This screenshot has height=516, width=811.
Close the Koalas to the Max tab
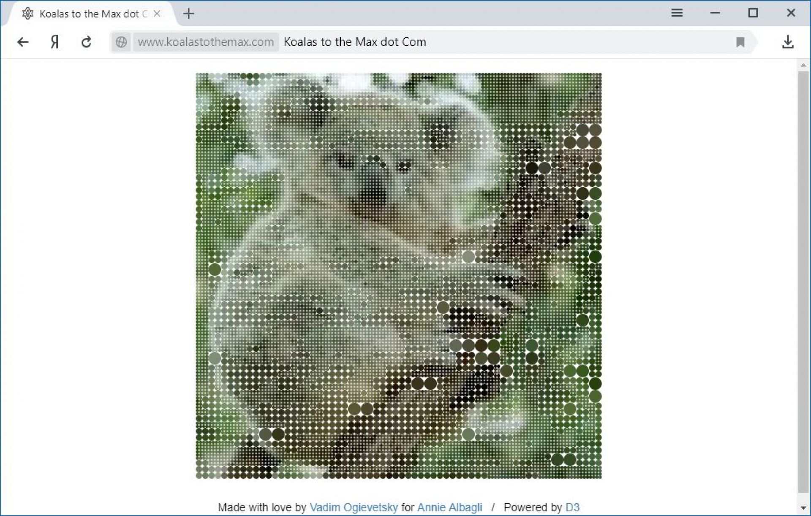pos(157,14)
